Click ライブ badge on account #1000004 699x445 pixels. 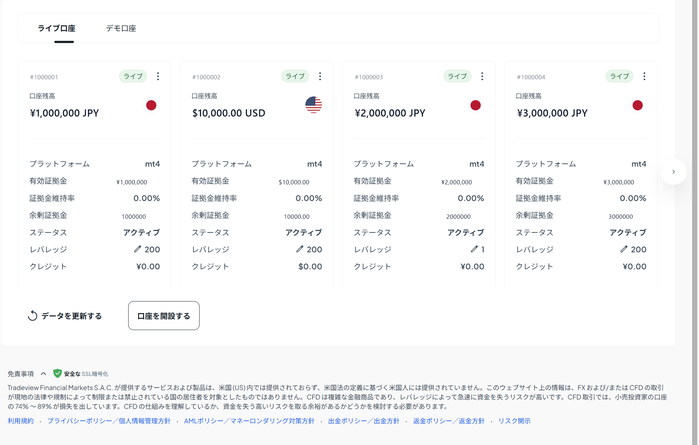click(619, 76)
